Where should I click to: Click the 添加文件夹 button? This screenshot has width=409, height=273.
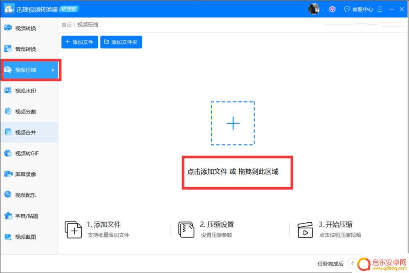tap(121, 42)
